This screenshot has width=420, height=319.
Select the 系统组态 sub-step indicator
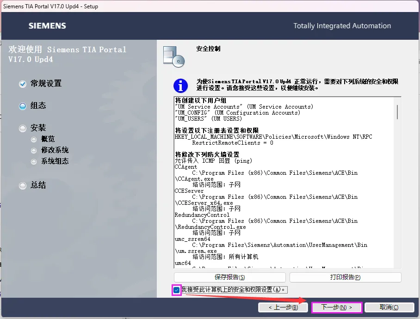click(x=34, y=162)
